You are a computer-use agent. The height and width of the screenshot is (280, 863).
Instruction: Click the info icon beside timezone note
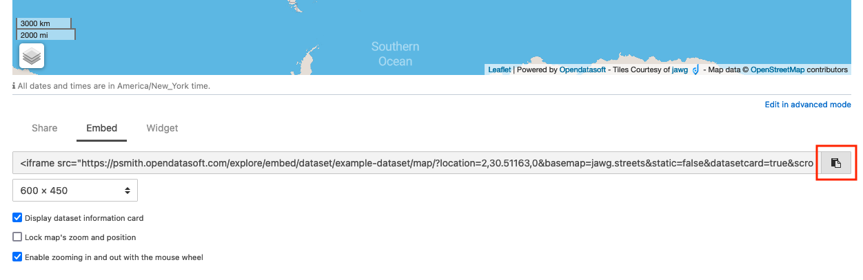(x=14, y=87)
